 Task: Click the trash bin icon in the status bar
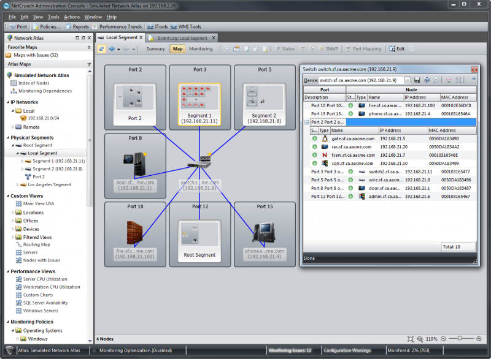10,350
